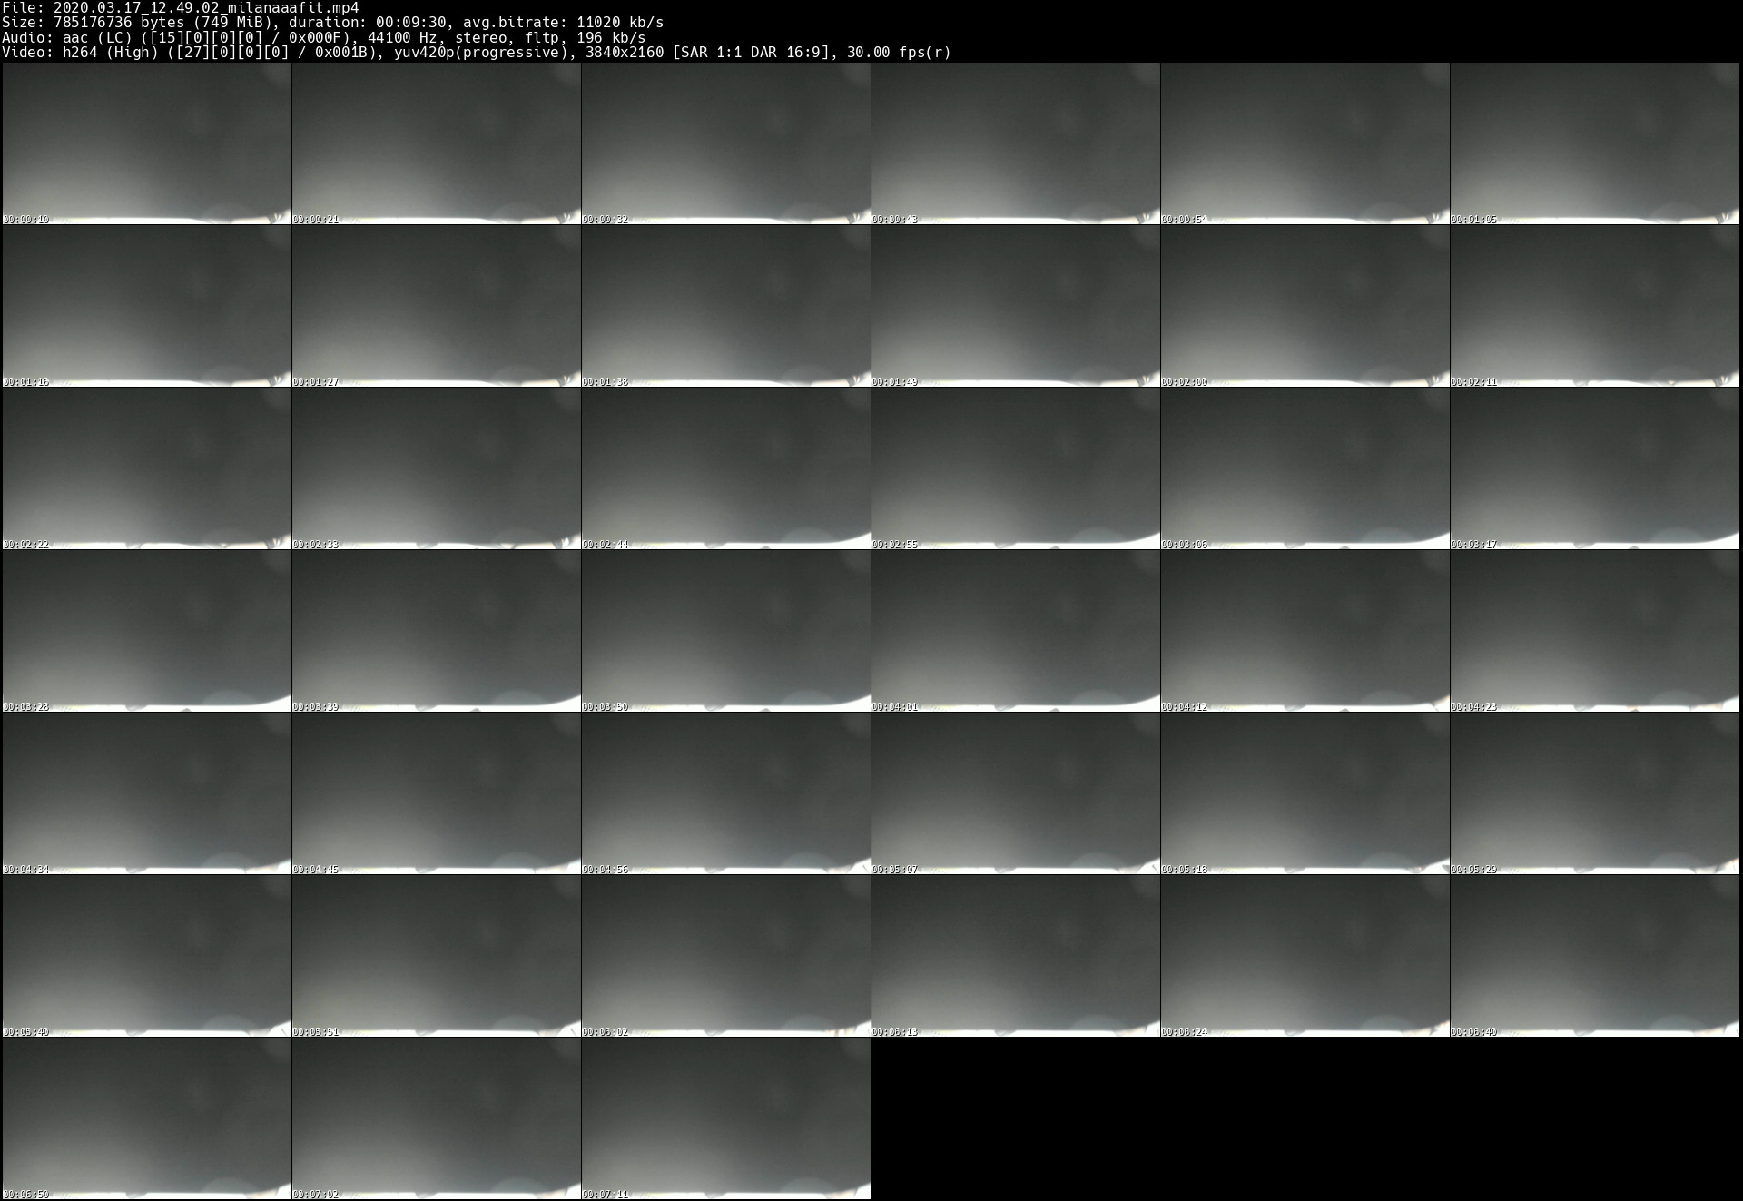Click the 00:01:05 frame thumbnail
Viewport: 1743px width, 1201px height.
click(x=1594, y=143)
